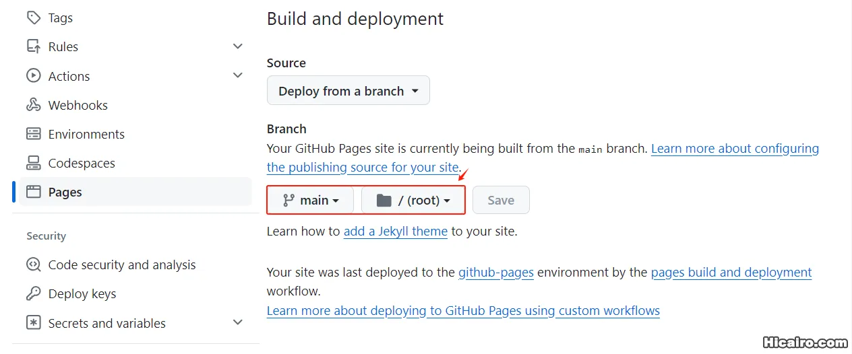The height and width of the screenshot is (354, 852).
Task: Click the Secrets and variables asterisk icon
Action: click(x=33, y=322)
